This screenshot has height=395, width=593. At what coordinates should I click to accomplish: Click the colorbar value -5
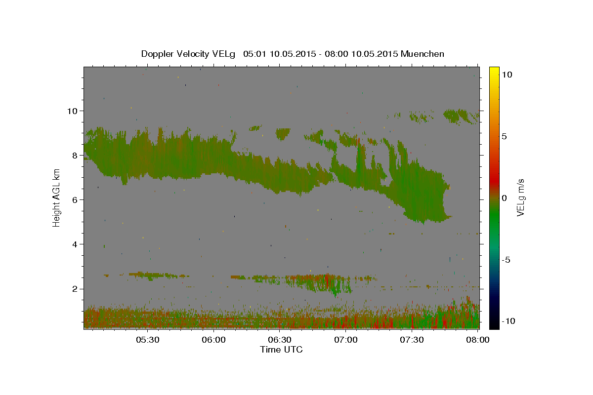coord(506,260)
